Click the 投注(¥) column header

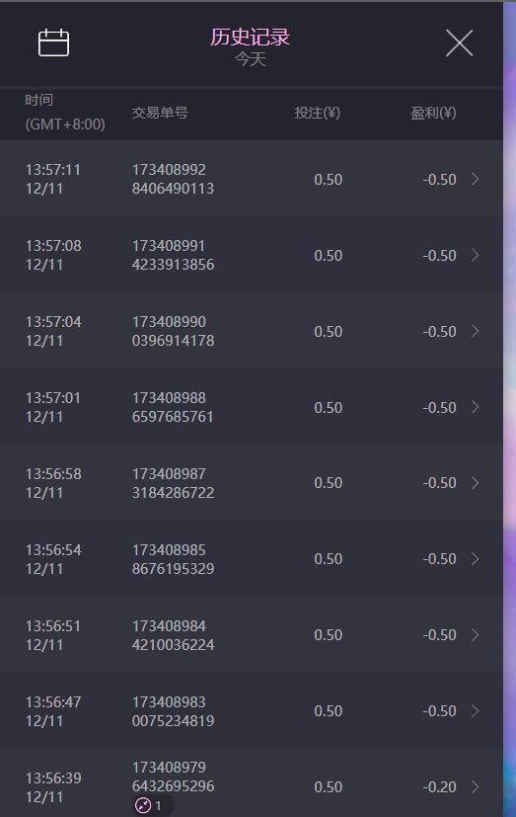(318, 113)
